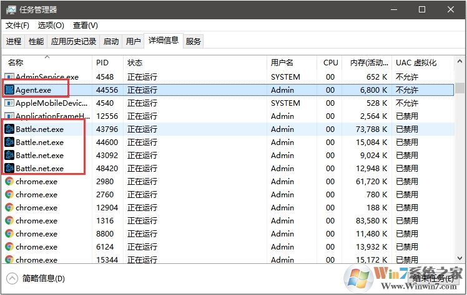The width and height of the screenshot is (467, 295).
Task: Sort processes by the 名称 column header
Action: click(16, 63)
